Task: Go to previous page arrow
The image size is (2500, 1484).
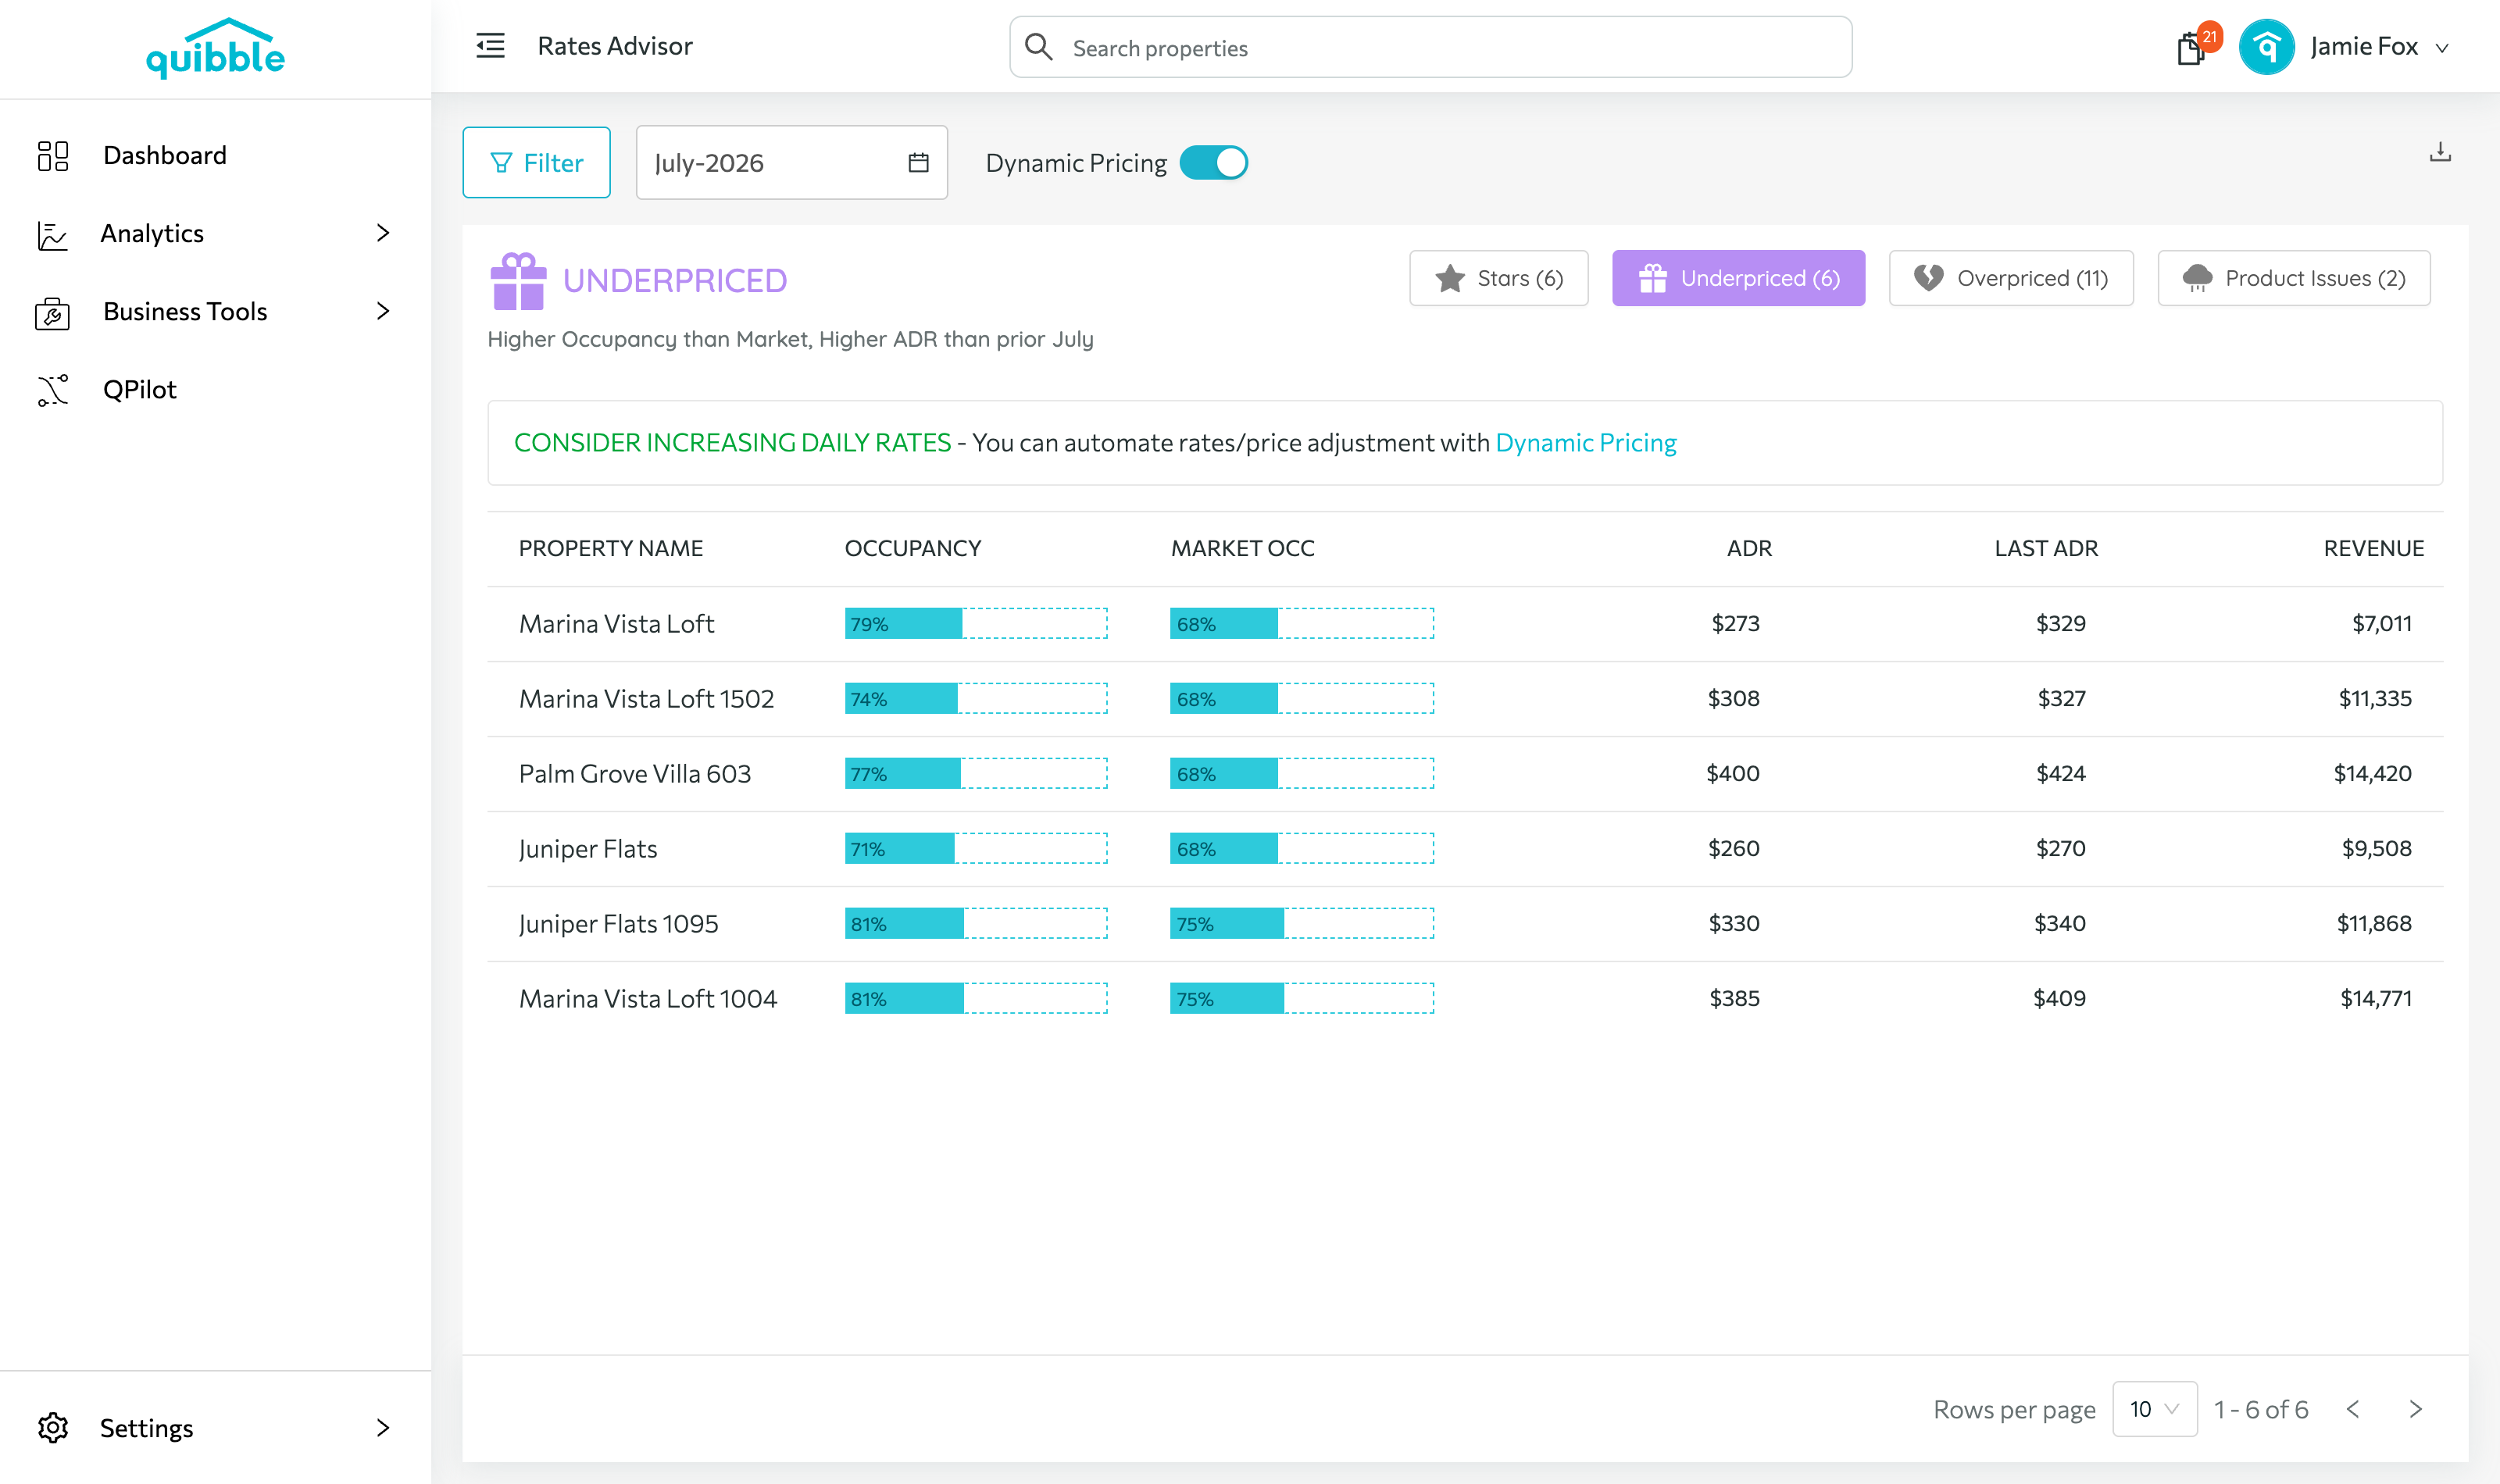Action: click(x=2353, y=1410)
